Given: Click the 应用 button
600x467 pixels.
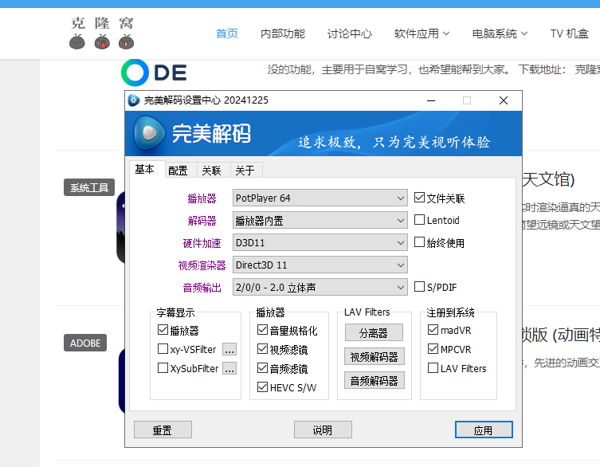Looking at the screenshot, I should pos(484,430).
